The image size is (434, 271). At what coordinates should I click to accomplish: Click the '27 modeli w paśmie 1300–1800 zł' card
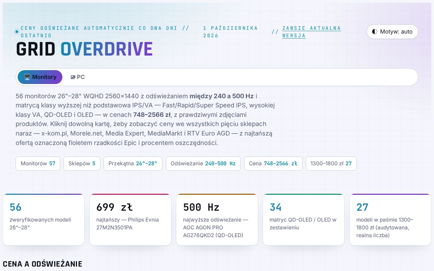point(391,220)
